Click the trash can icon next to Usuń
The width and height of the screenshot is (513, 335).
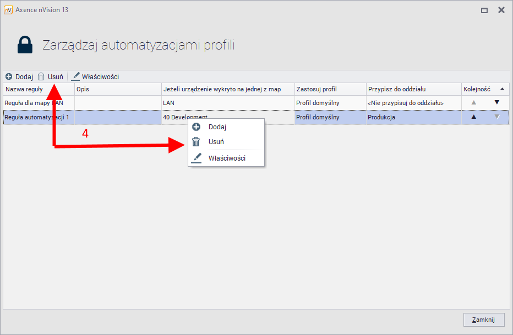tap(41, 76)
